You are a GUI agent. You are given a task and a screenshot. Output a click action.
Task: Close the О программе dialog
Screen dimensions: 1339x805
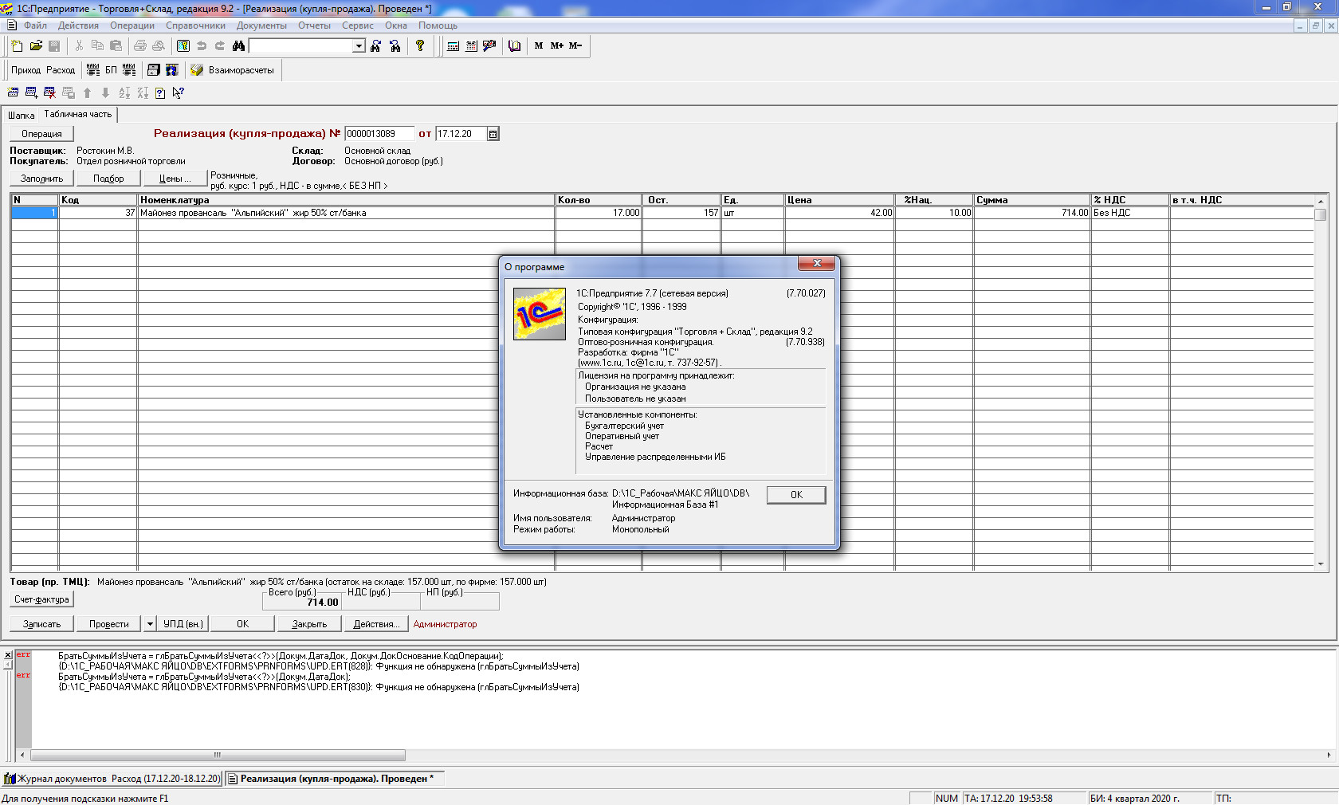816,263
